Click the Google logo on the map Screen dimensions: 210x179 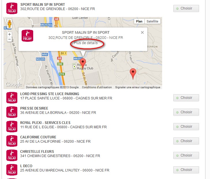[14, 84]
